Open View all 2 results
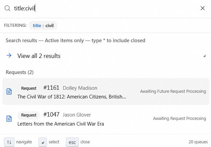Screen dimensions: 211x147 [x=105, y=56]
